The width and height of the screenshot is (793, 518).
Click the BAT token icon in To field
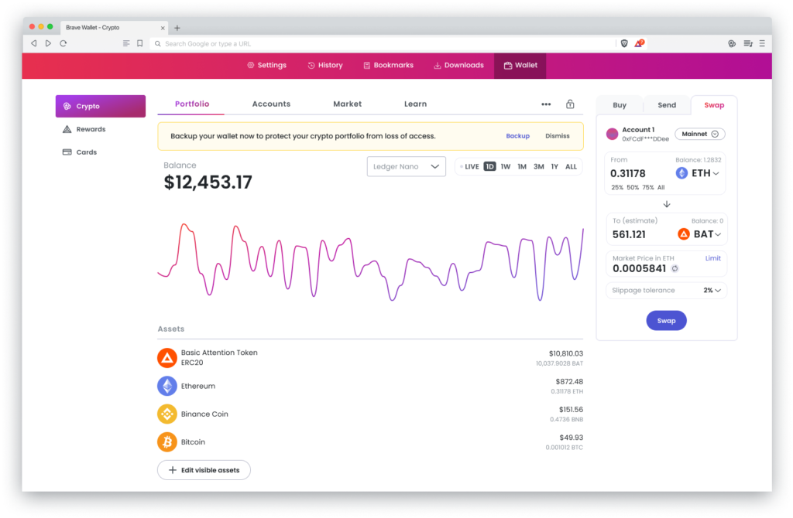(684, 234)
